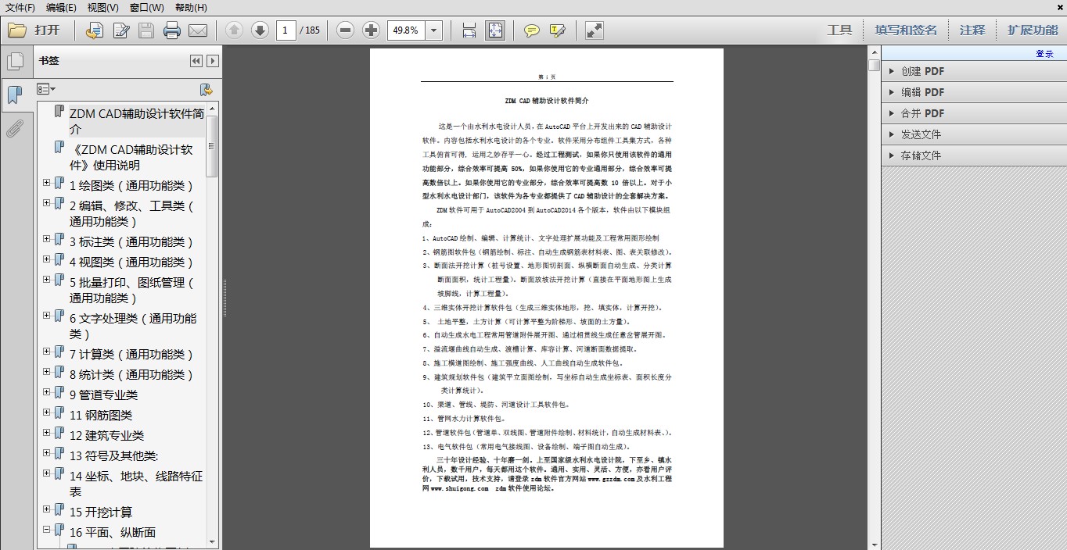
Task: Click the fit full page icon
Action: pyautogui.click(x=495, y=30)
